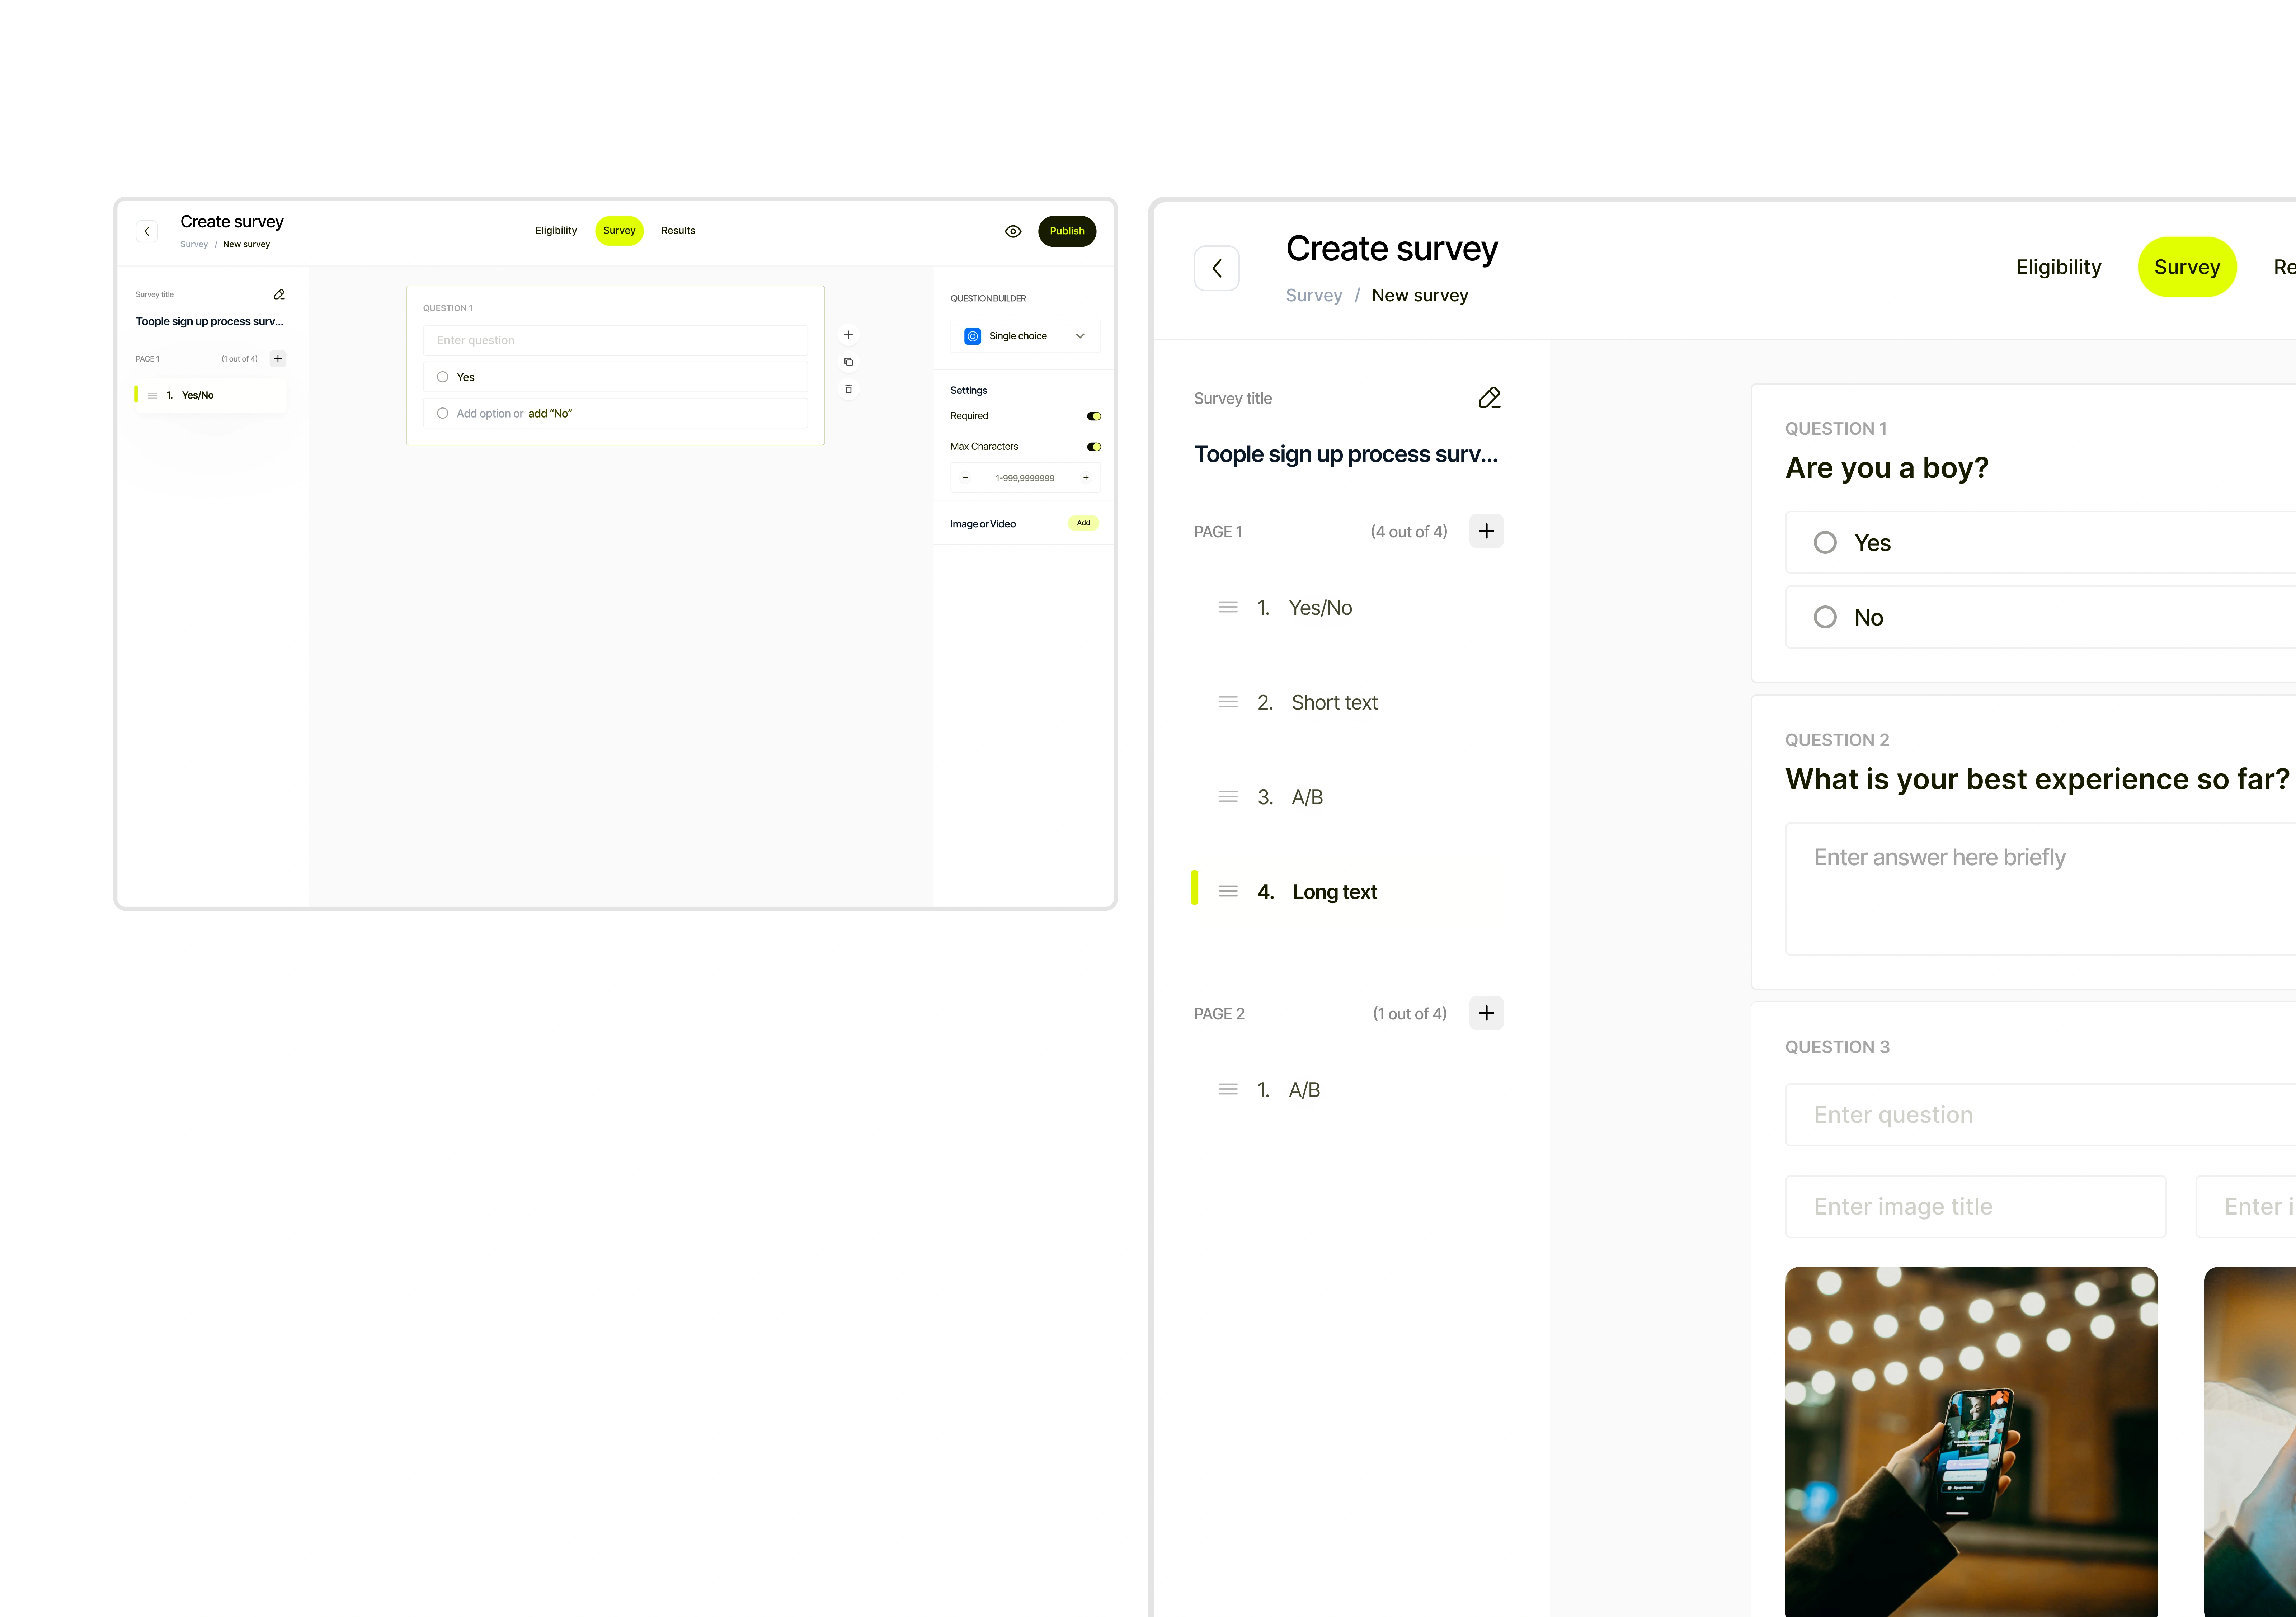Open the Single choice question type dropdown
This screenshot has width=2296, height=1617.
tap(1080, 336)
